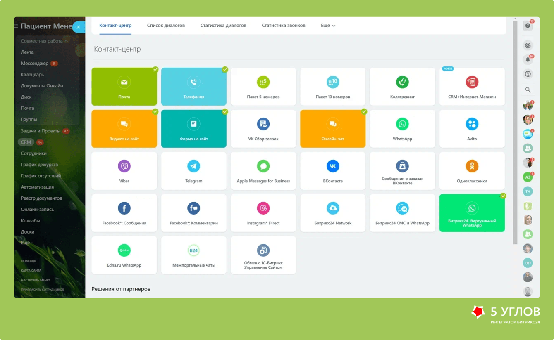Open the Коллтрекинг tile
The height and width of the screenshot is (340, 554).
(x=402, y=87)
